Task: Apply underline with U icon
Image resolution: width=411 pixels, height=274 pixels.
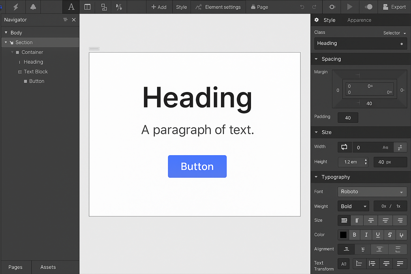Action: pos(378,235)
